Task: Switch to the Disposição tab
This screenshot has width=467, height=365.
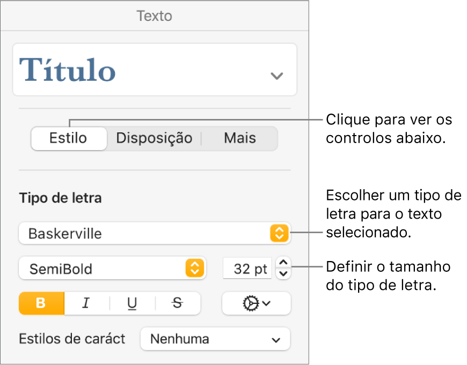Action: pyautogui.click(x=154, y=138)
